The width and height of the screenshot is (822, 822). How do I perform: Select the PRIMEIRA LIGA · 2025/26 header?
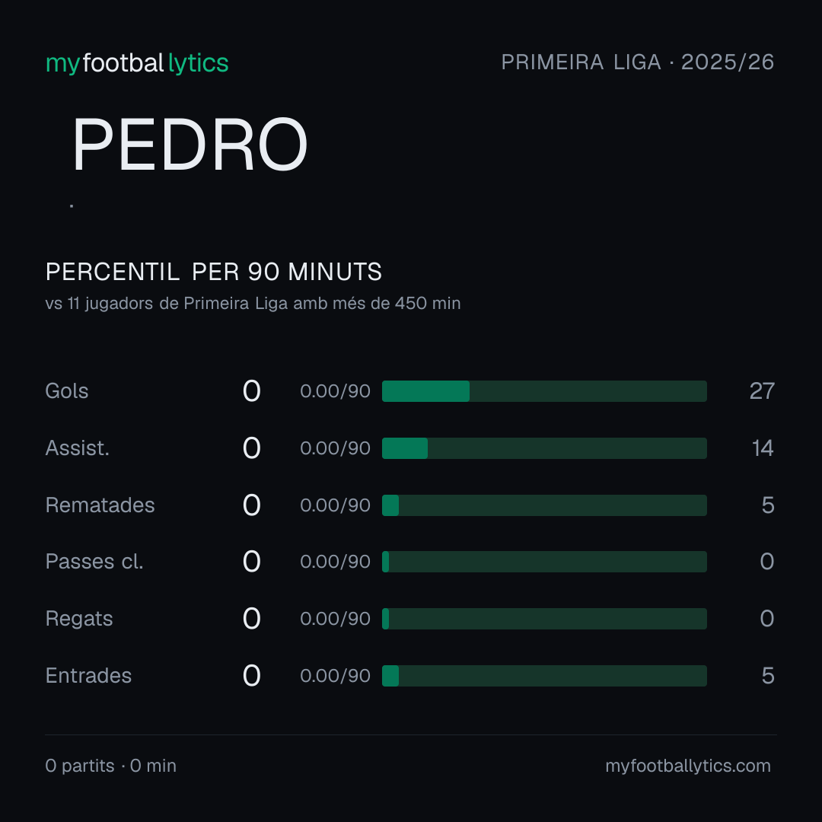[x=638, y=62]
